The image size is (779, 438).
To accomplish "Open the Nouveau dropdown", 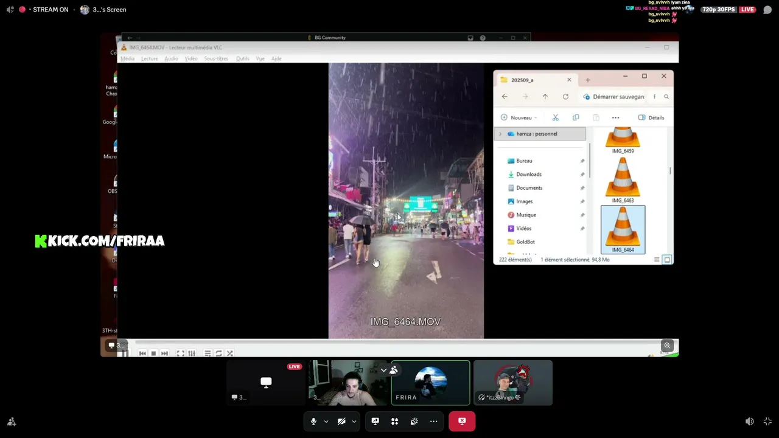I will (519, 117).
